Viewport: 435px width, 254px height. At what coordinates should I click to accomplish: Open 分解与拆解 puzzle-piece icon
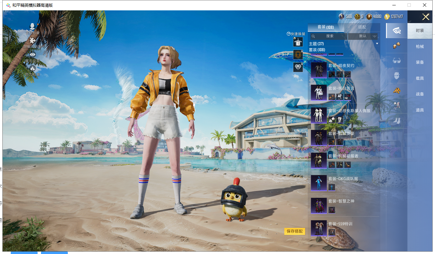[x=33, y=41]
